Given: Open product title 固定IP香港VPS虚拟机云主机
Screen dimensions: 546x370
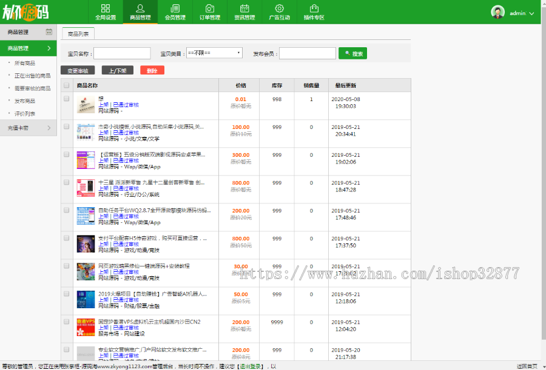Looking at the screenshot, I should [x=149, y=322].
